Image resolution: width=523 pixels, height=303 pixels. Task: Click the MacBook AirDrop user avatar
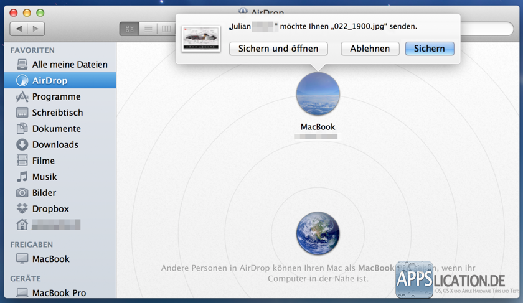click(x=318, y=94)
